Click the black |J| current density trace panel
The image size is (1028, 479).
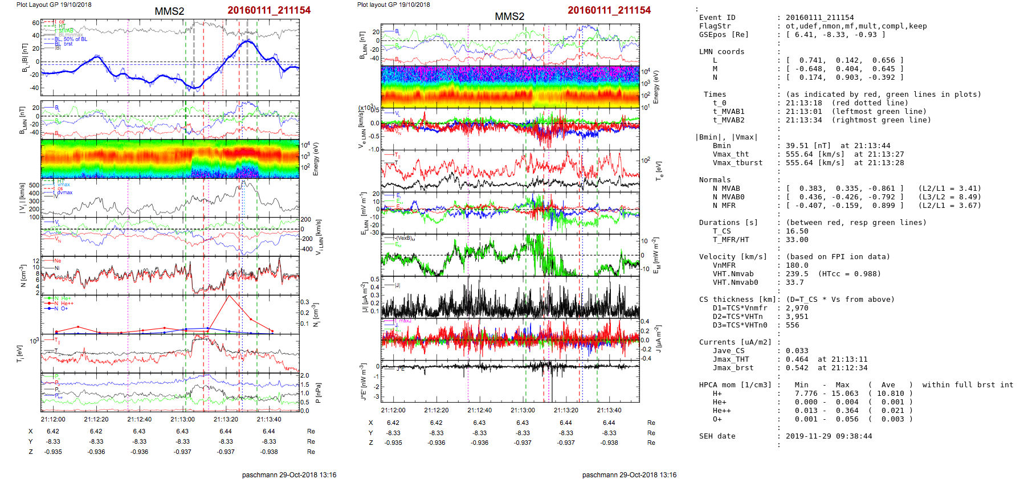click(x=510, y=297)
